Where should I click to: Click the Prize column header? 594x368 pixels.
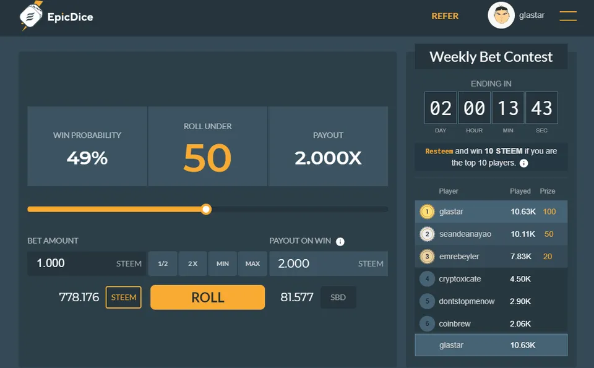(x=548, y=191)
